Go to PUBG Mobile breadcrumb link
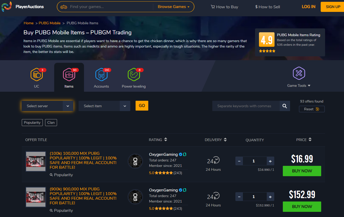This screenshot has height=217, width=344. pyautogui.click(x=50, y=23)
